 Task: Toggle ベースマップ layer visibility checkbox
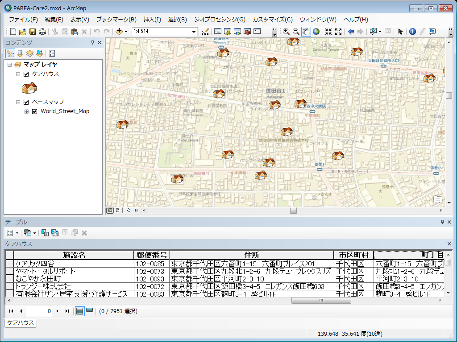pyautogui.click(x=26, y=102)
